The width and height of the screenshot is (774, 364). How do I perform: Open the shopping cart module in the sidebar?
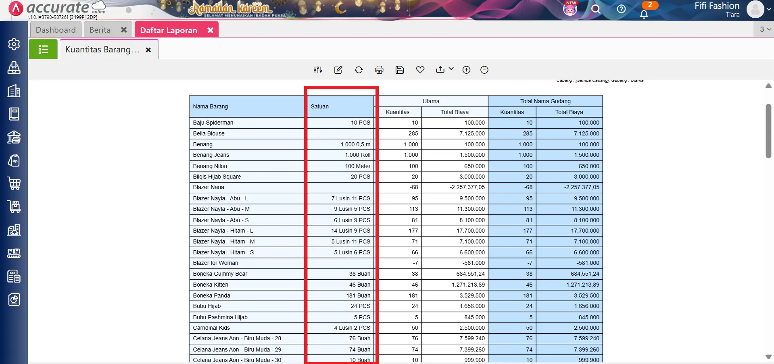point(14,184)
